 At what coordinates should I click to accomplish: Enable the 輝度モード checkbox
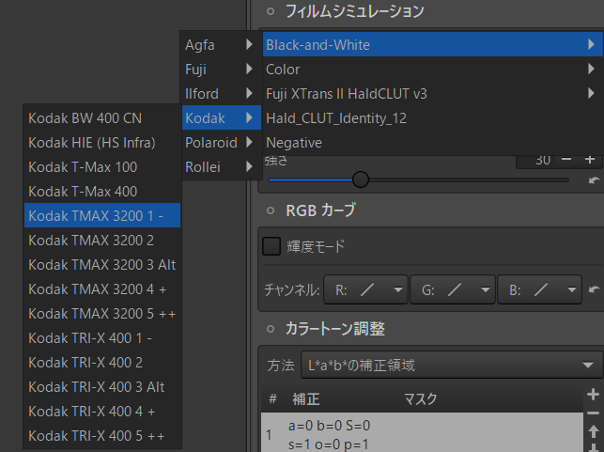[271, 246]
